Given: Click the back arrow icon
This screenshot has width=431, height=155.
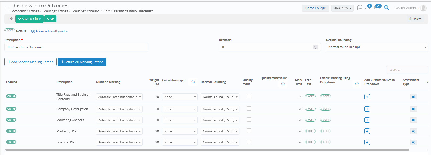Looking at the screenshot, I should click(11, 19).
